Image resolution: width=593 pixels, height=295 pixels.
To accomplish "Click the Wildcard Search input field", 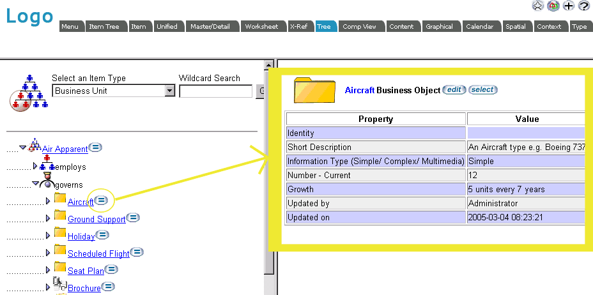I will coord(215,91).
